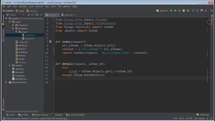Collapse all icon in Project panel
This screenshot has width=215, height=121.
coord(32,15)
